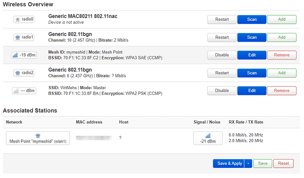Viewport: 304px width, 178px height.
Task: Scan for networks on radio0
Action: (x=252, y=20)
